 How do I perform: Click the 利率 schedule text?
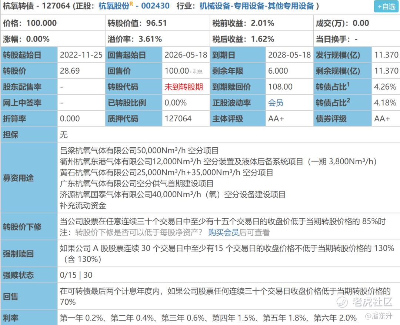click(x=208, y=318)
